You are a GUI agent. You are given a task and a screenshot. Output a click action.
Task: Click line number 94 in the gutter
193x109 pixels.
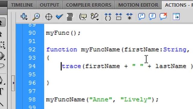point(32,66)
